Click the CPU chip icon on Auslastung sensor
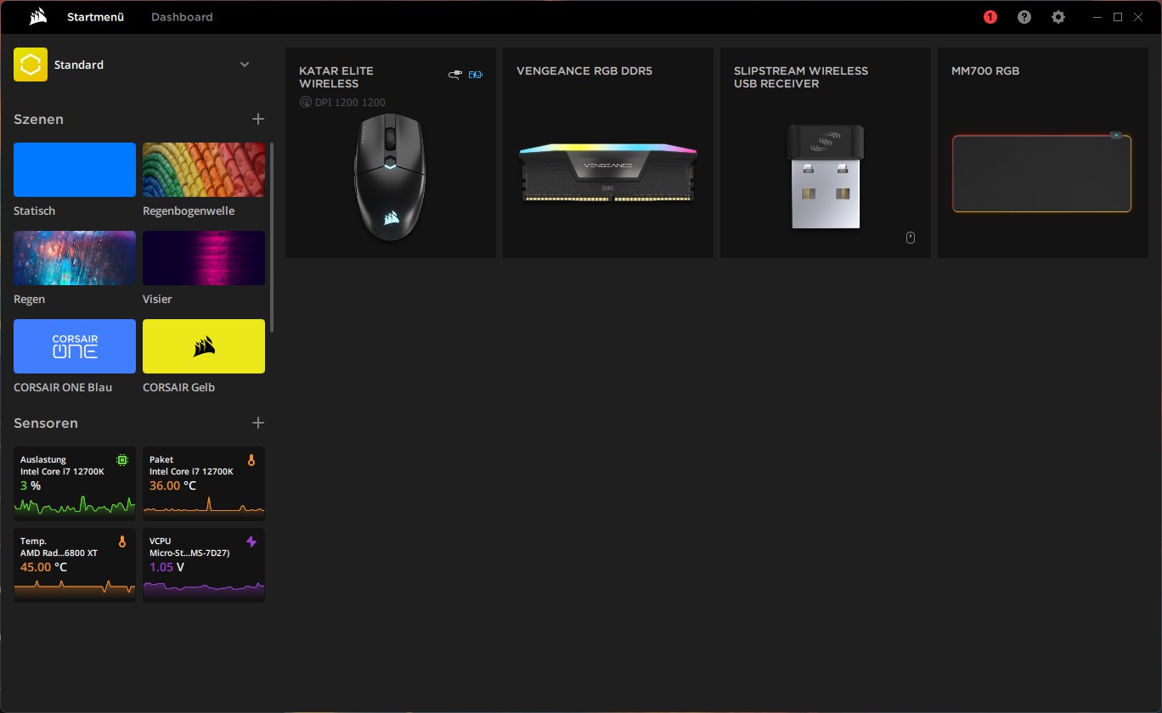This screenshot has width=1162, height=713. [x=122, y=459]
